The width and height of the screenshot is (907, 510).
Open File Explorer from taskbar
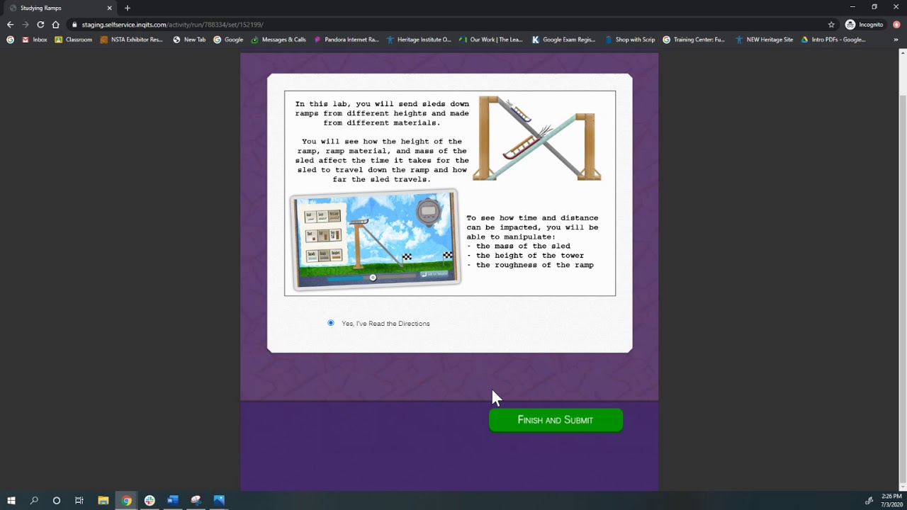(x=103, y=500)
